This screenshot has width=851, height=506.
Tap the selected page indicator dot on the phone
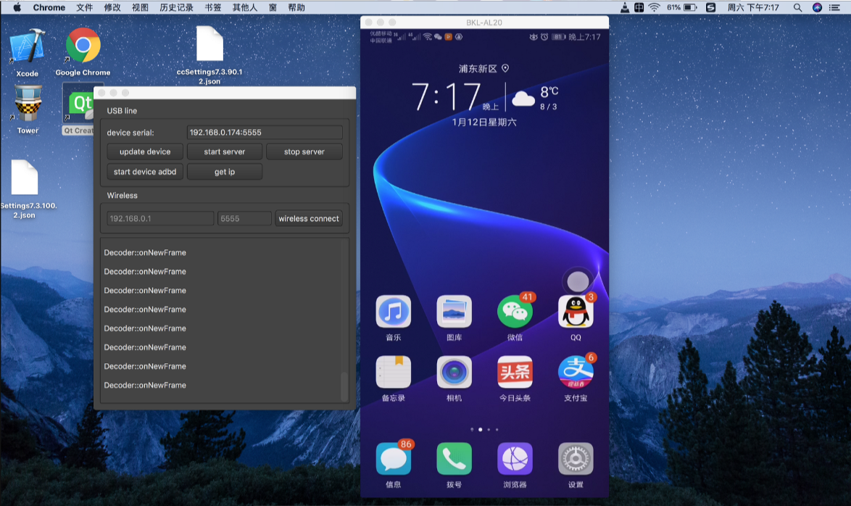click(481, 429)
